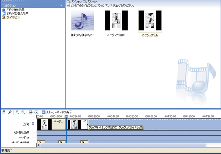Select コレクション folder in the tree

[x=12, y=17]
